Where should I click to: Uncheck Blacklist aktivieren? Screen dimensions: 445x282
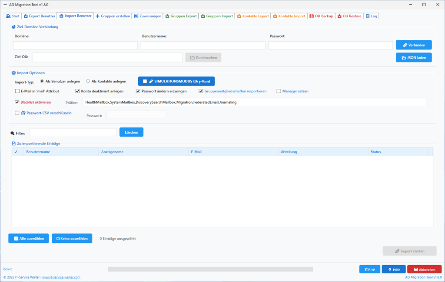click(x=17, y=102)
